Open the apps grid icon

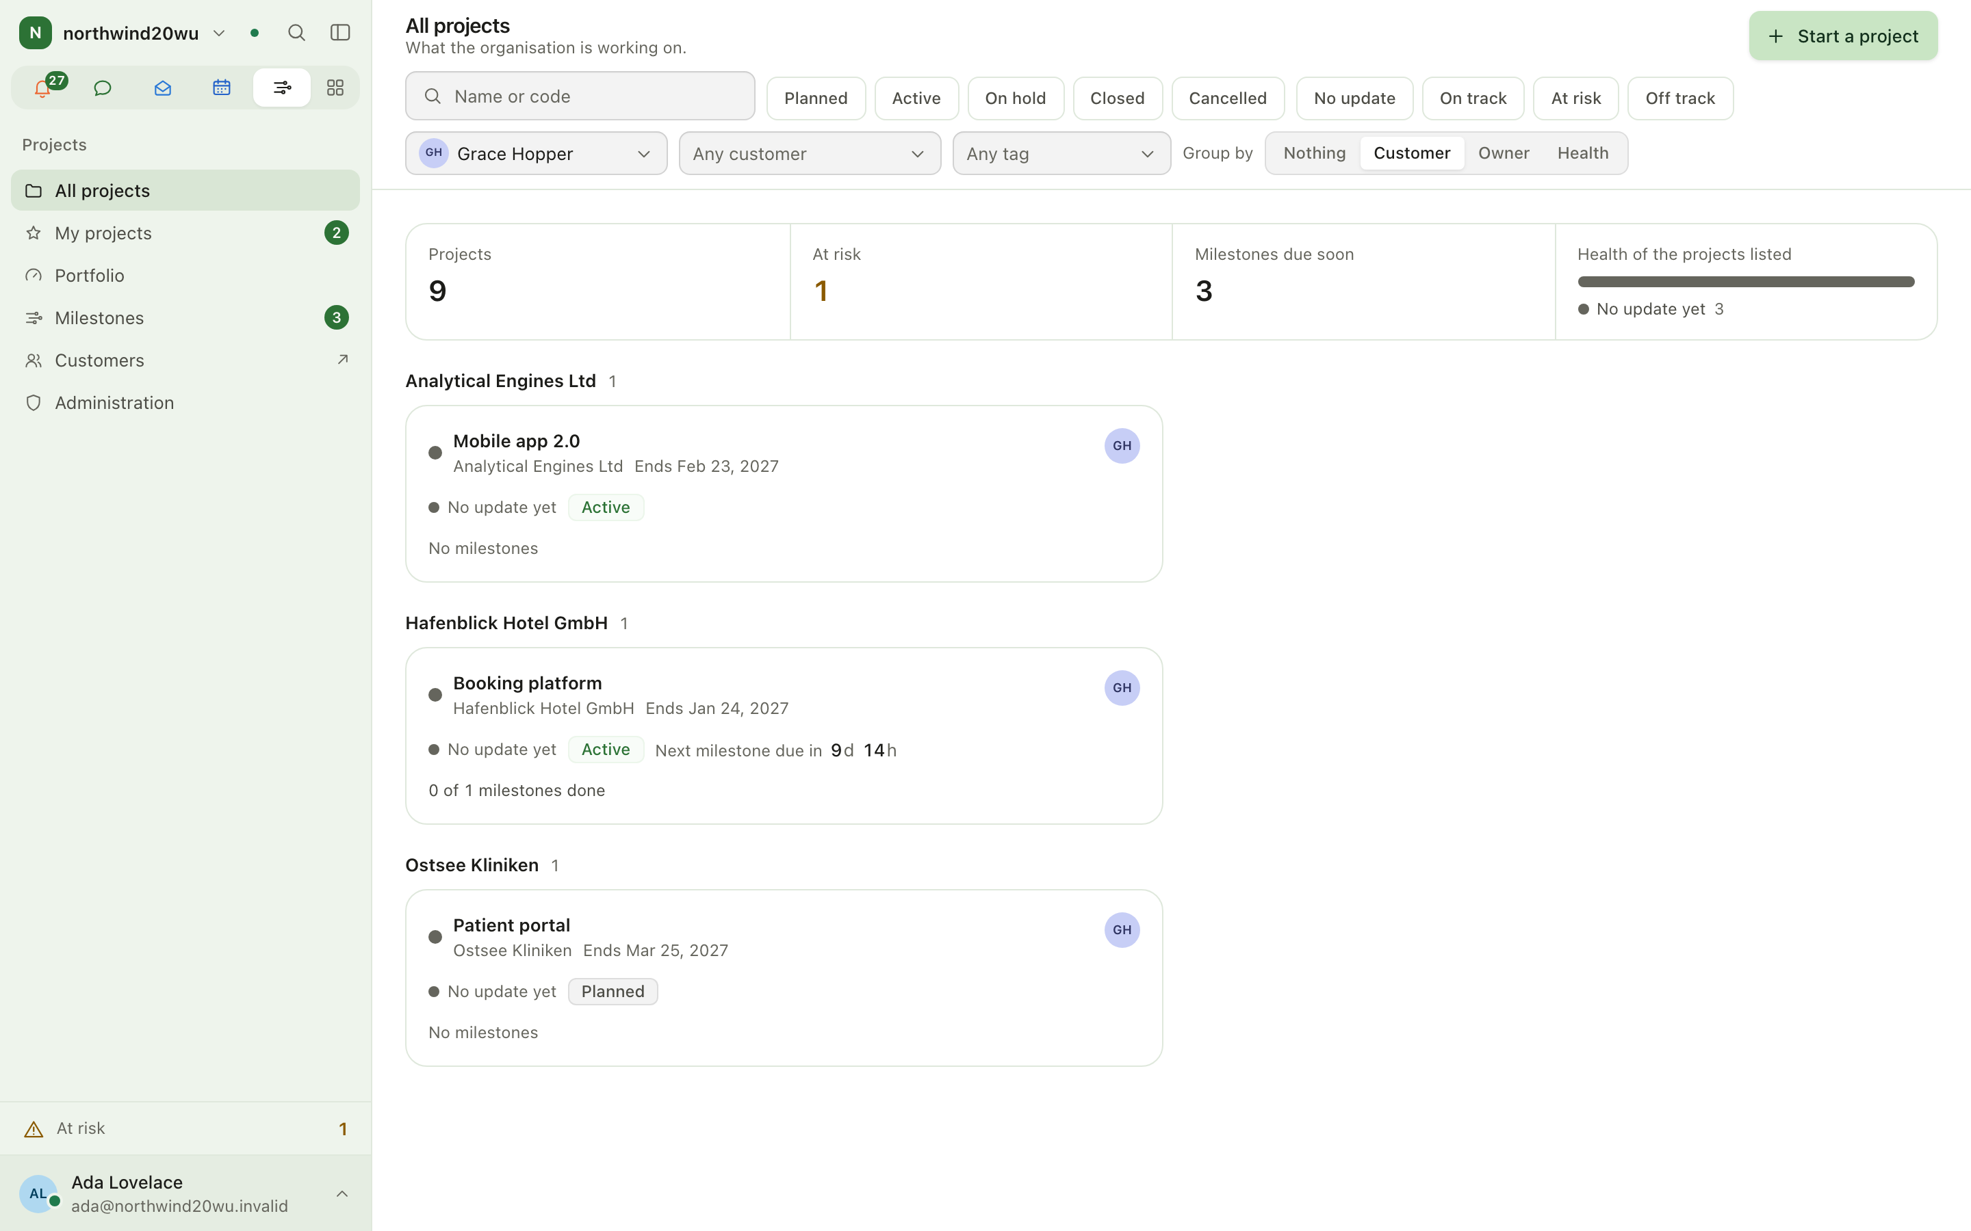pyautogui.click(x=335, y=88)
